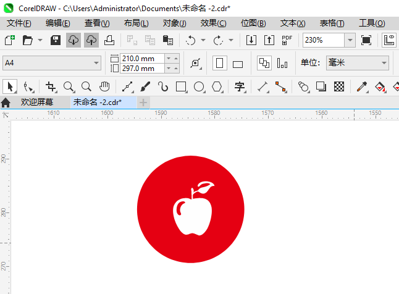Click the Import icon

pos(251,40)
